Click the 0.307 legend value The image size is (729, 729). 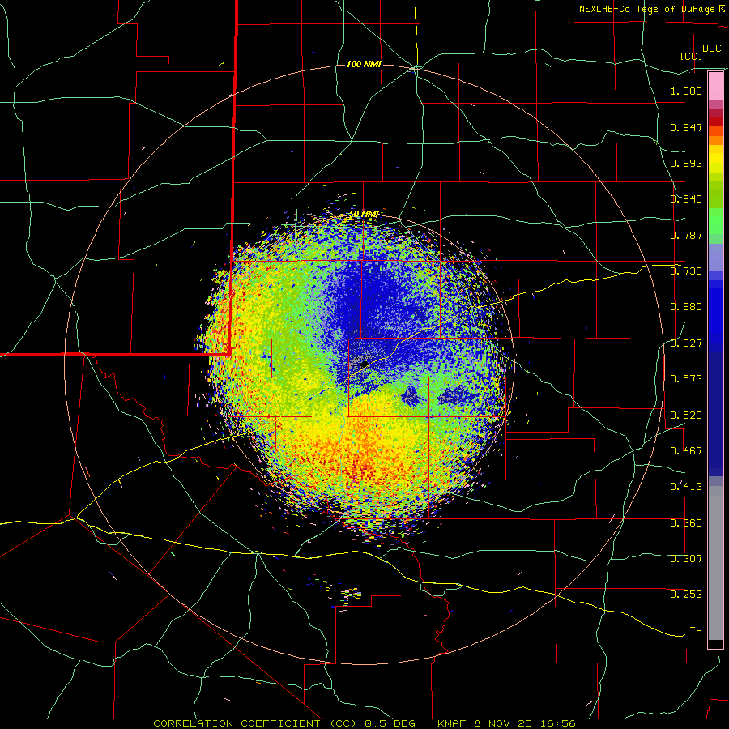click(686, 559)
